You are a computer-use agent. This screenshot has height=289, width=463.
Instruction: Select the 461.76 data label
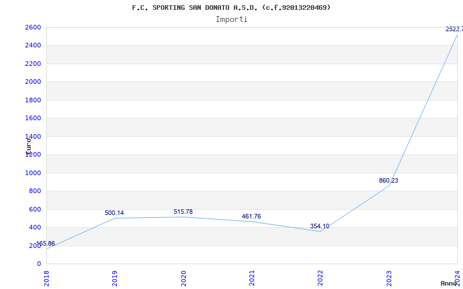tap(251, 216)
